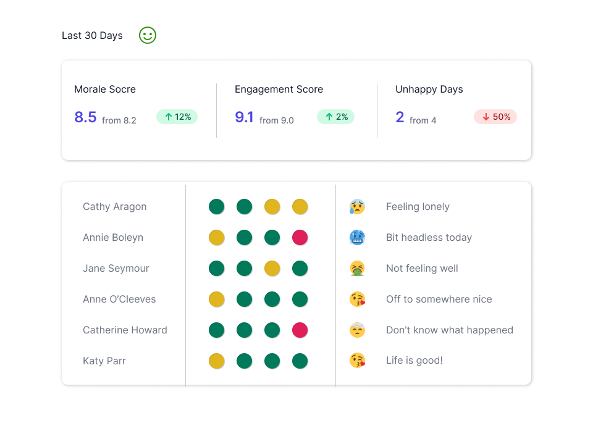The height and width of the screenshot is (431, 593).
Task: Click the 'Bit headless today' status text
Action: [x=429, y=238]
